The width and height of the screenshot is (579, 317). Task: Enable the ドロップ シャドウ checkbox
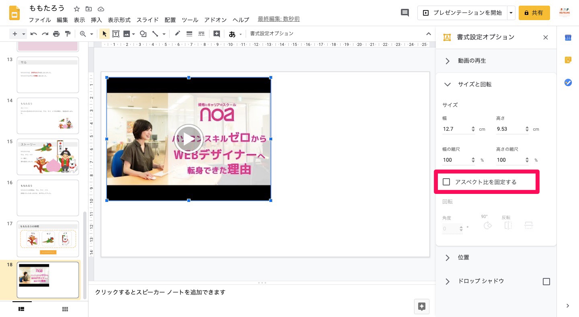546,282
